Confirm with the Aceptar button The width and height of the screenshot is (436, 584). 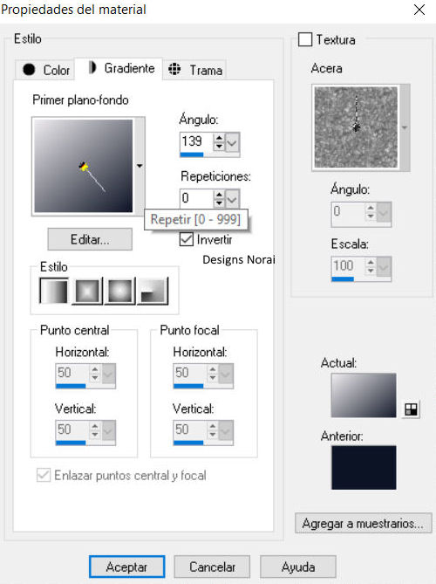point(126,567)
